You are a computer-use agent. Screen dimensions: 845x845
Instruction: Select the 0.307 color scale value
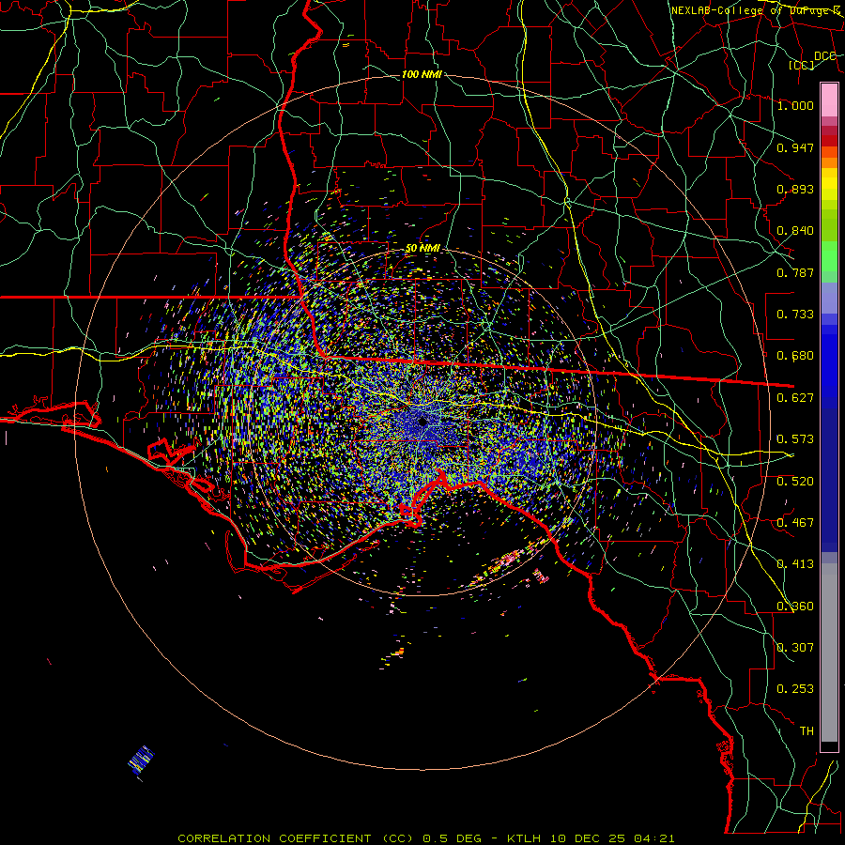click(795, 648)
